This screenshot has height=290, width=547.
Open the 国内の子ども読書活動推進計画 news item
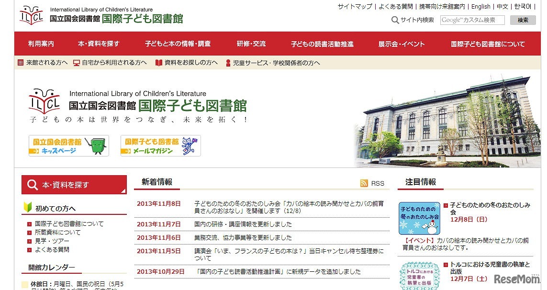pyautogui.click(x=278, y=271)
